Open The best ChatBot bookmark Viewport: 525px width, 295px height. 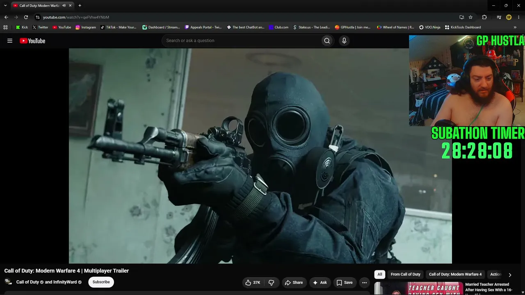[246, 27]
